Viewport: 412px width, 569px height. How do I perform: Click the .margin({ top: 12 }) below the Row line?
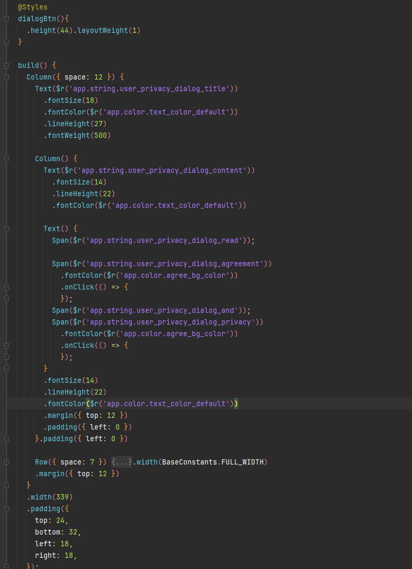pos(77,474)
